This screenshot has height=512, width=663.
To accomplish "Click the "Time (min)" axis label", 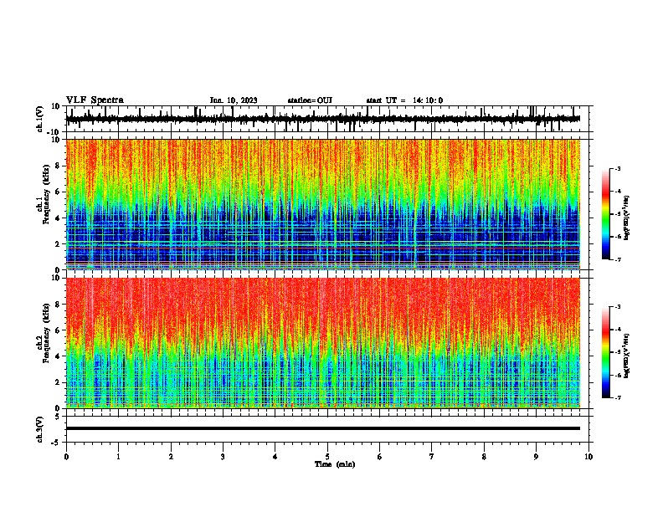I will click(x=335, y=464).
